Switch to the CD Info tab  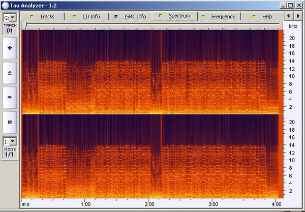[86, 17]
